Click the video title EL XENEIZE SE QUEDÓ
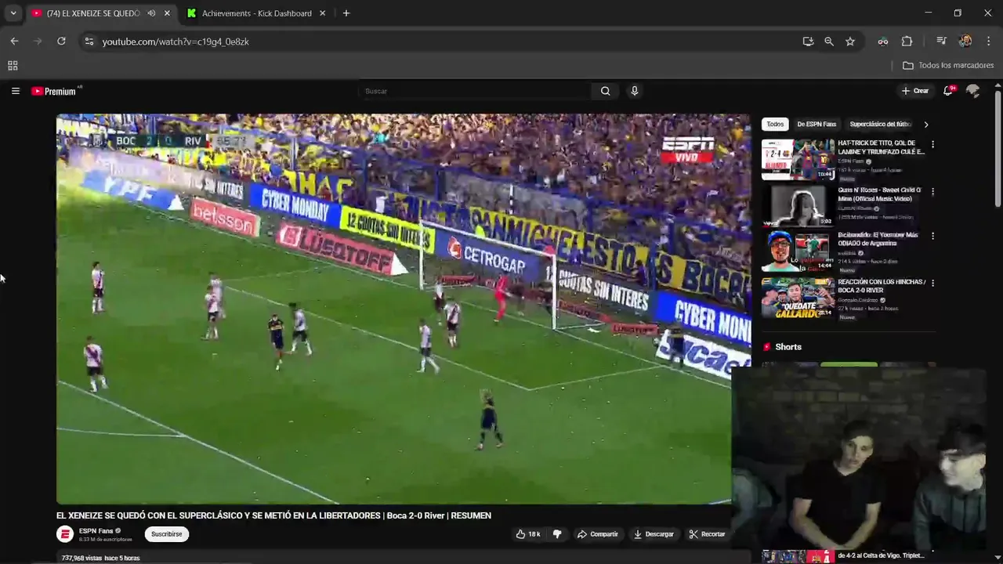1003x564 pixels. [x=273, y=515]
